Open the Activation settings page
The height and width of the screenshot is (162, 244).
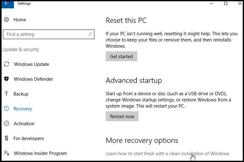coord(24,123)
